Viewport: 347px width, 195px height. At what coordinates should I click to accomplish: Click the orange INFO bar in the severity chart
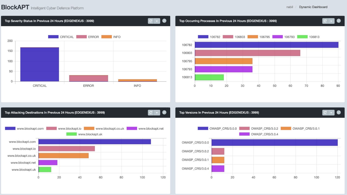click(x=137, y=80)
